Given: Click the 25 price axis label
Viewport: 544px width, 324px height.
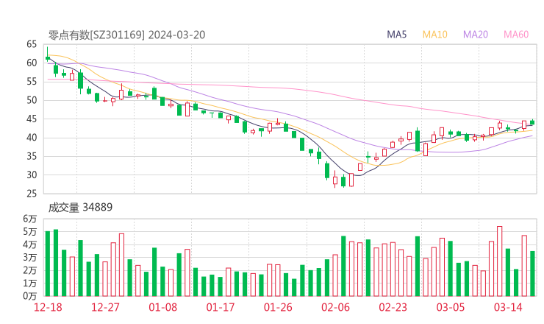Looking at the screenshot, I should 32,194.
